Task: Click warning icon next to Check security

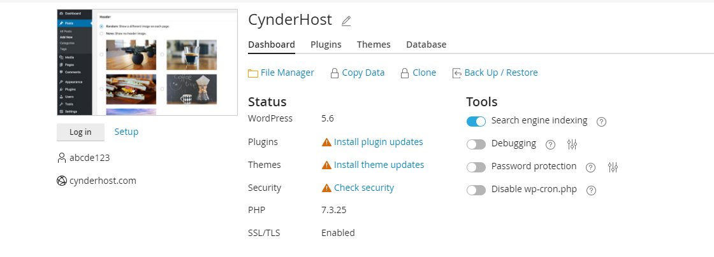Action: (x=326, y=188)
